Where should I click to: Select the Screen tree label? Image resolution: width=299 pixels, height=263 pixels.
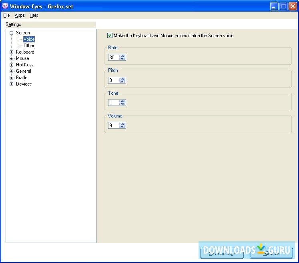[x=23, y=33]
